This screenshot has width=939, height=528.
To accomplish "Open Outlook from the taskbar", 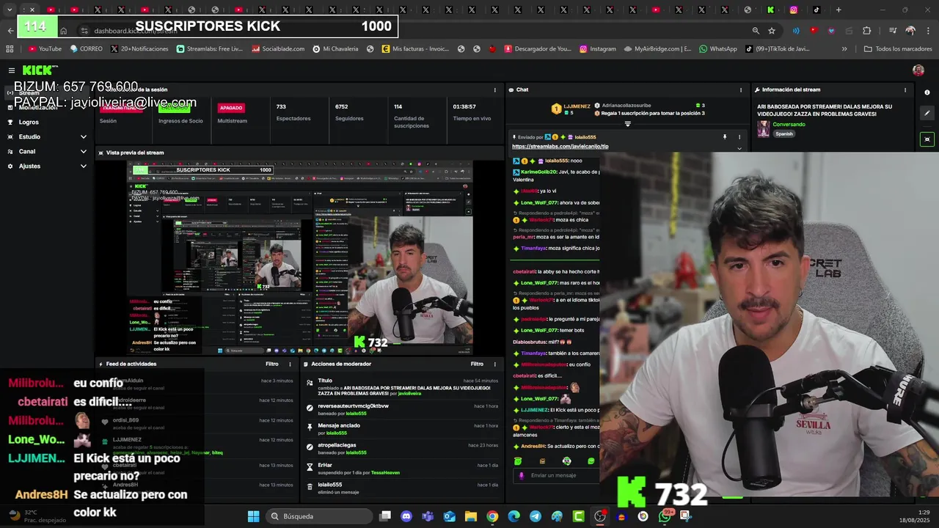I will click(449, 516).
